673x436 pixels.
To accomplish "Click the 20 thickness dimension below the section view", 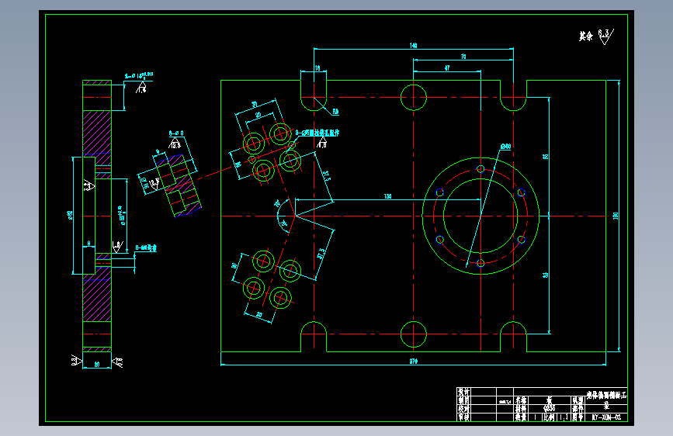I will (97, 365).
